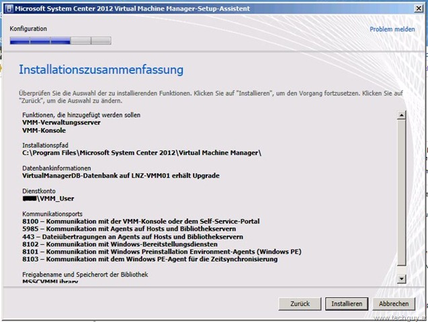Click the VirtualManagerDB-Datenbank upgrade line
428x322 pixels.
[121, 176]
